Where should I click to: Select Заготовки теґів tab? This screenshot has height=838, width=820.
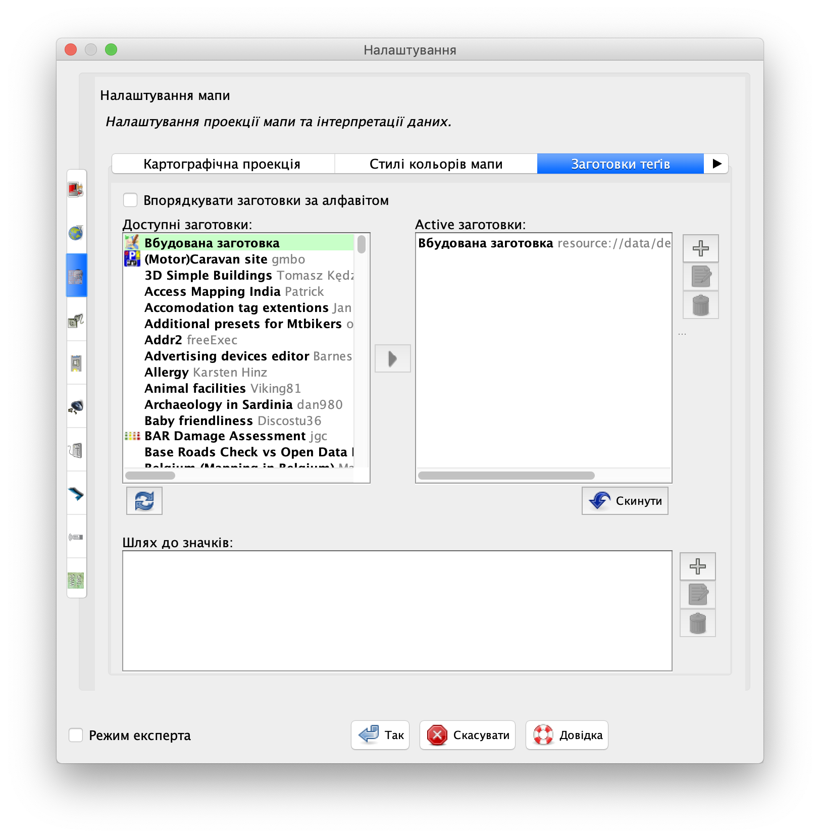pos(621,164)
